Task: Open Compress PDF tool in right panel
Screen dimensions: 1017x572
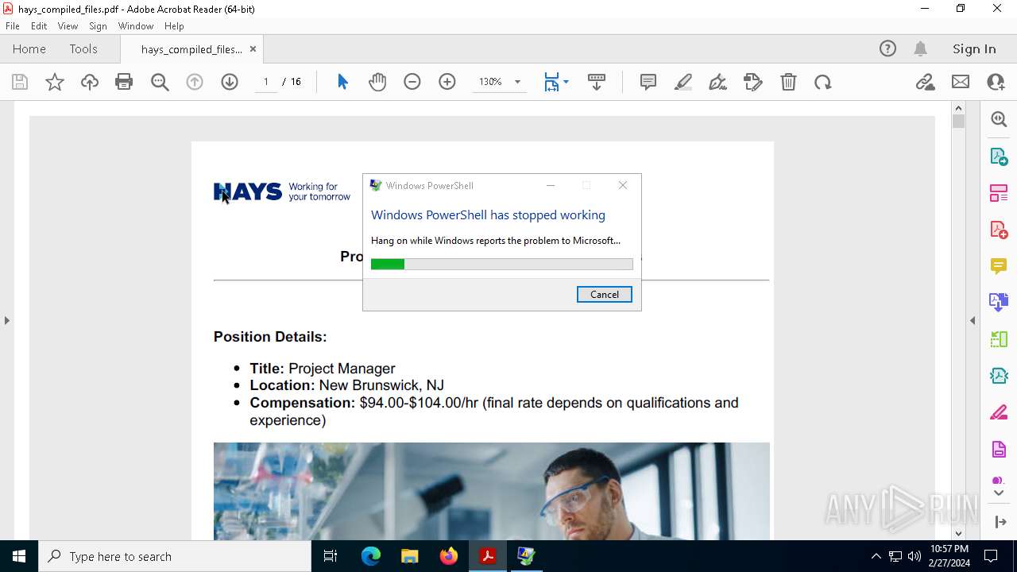Action: pyautogui.click(x=999, y=376)
